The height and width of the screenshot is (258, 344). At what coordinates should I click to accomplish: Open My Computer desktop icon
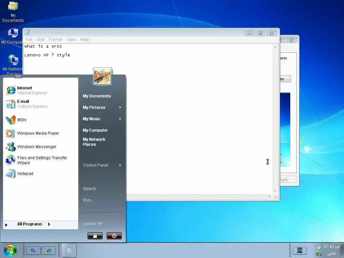[x=12, y=36]
